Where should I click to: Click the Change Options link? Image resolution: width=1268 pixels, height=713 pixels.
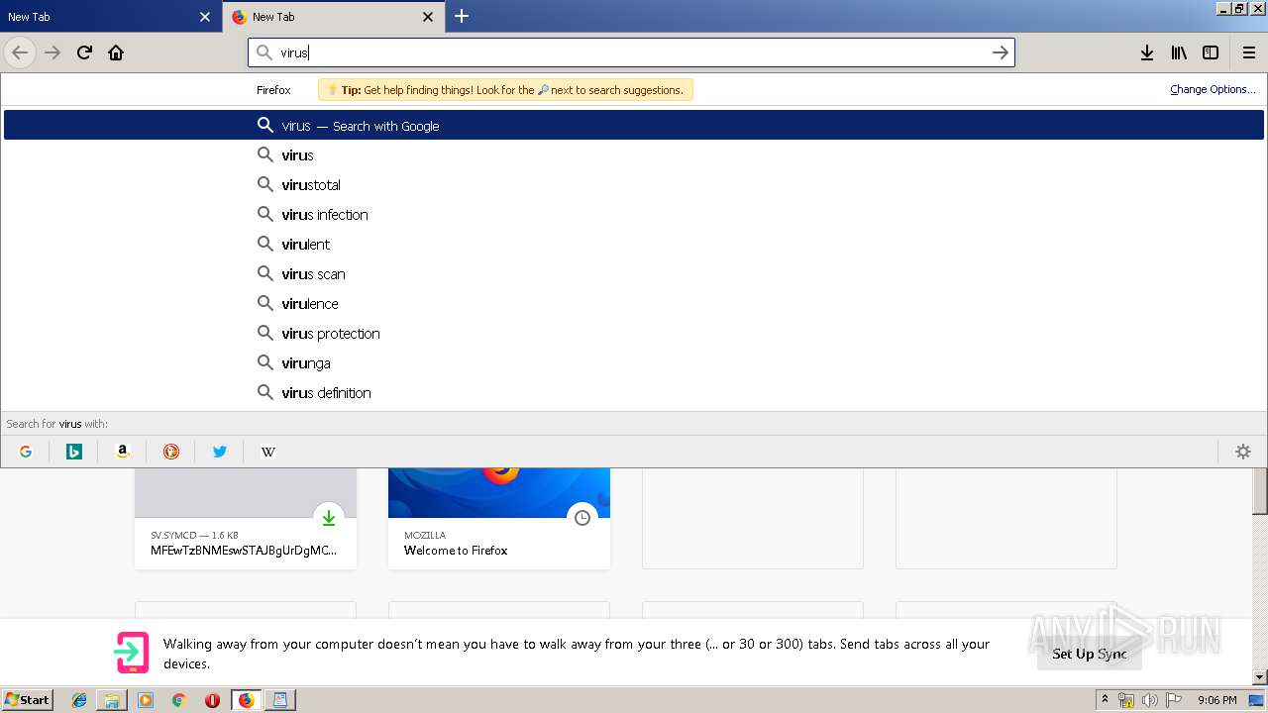point(1213,89)
